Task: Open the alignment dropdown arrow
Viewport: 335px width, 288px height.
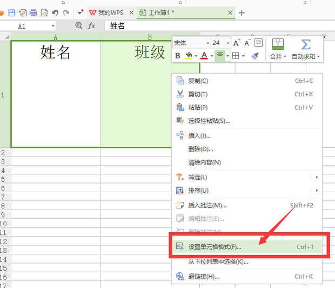Action: point(227,56)
